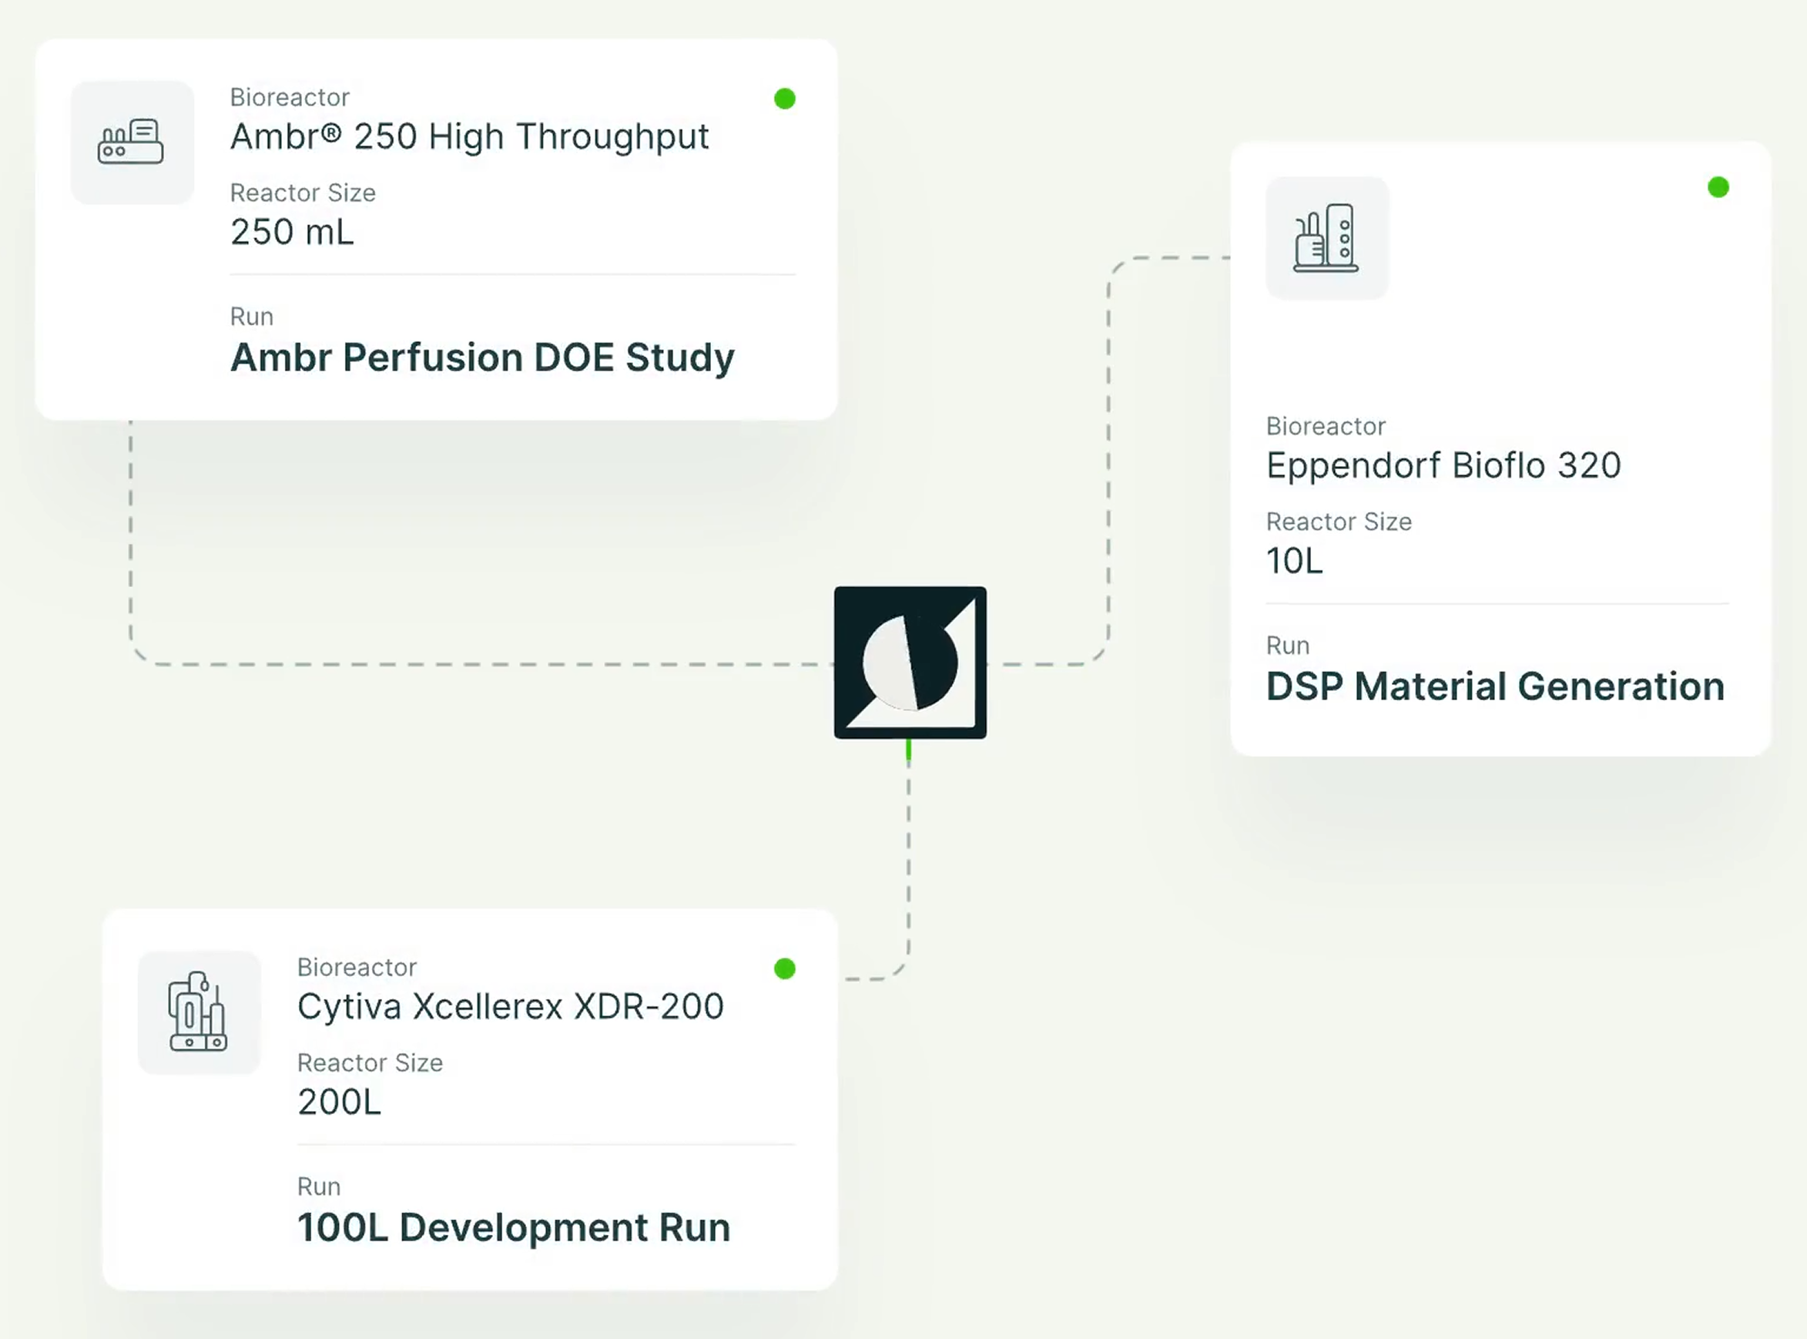Click the Bioreactor label in the Cytiva card
Viewport: 1807px width, 1339px height.
357,967
